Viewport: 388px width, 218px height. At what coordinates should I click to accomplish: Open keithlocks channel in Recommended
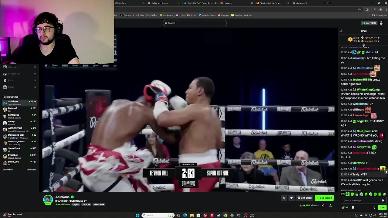tap(19, 116)
